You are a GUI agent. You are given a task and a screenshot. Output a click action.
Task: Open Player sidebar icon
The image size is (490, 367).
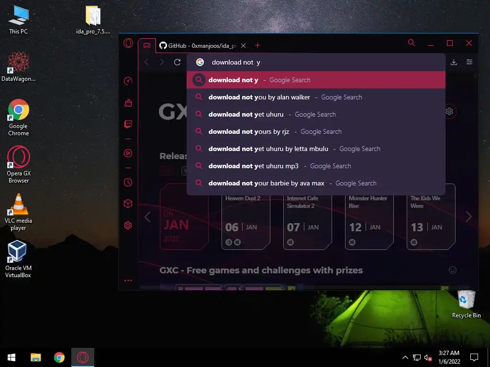128,153
